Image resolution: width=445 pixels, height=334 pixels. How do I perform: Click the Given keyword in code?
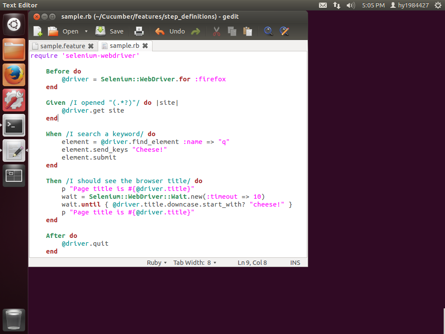[56, 103]
